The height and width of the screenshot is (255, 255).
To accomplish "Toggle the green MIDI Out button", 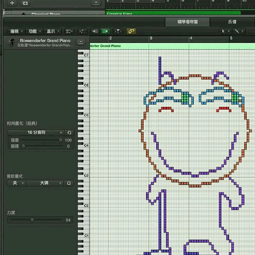I will [x=105, y=31].
